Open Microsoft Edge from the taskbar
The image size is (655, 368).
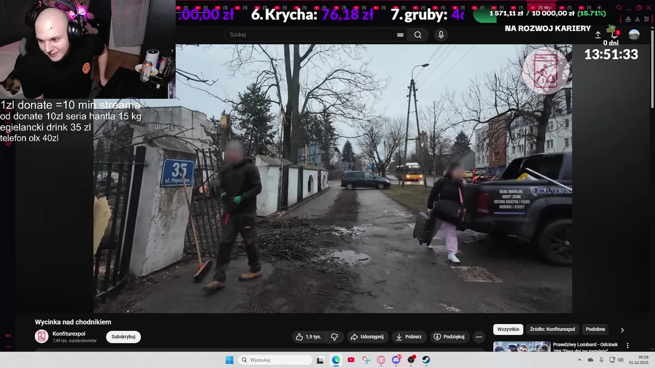pos(336,360)
